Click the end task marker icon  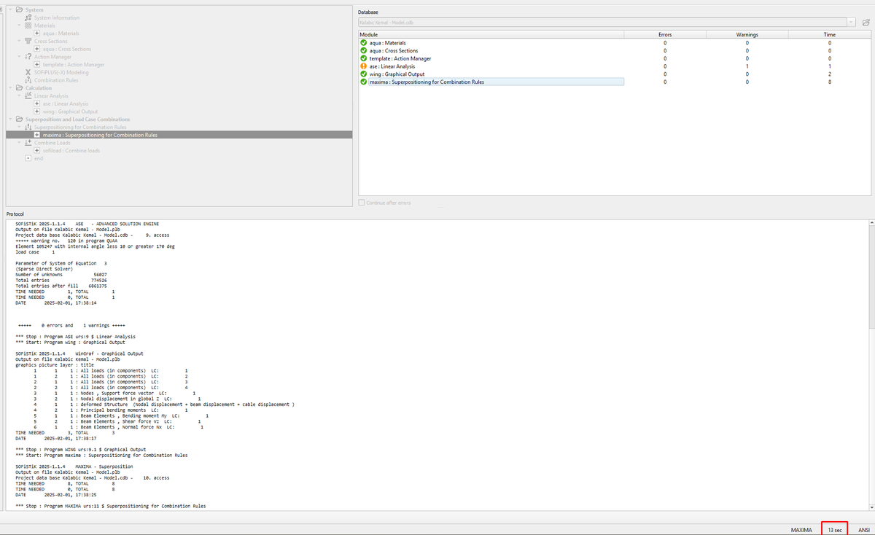(x=28, y=158)
